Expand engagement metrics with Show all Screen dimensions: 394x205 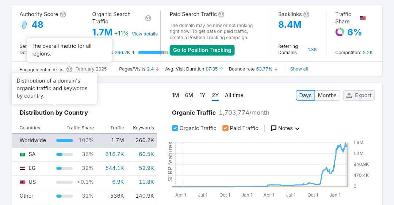coord(299,69)
